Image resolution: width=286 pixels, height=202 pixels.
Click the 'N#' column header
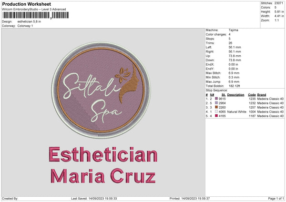tap(212, 95)
